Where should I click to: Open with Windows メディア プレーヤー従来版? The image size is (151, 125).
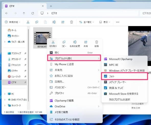[124, 70]
